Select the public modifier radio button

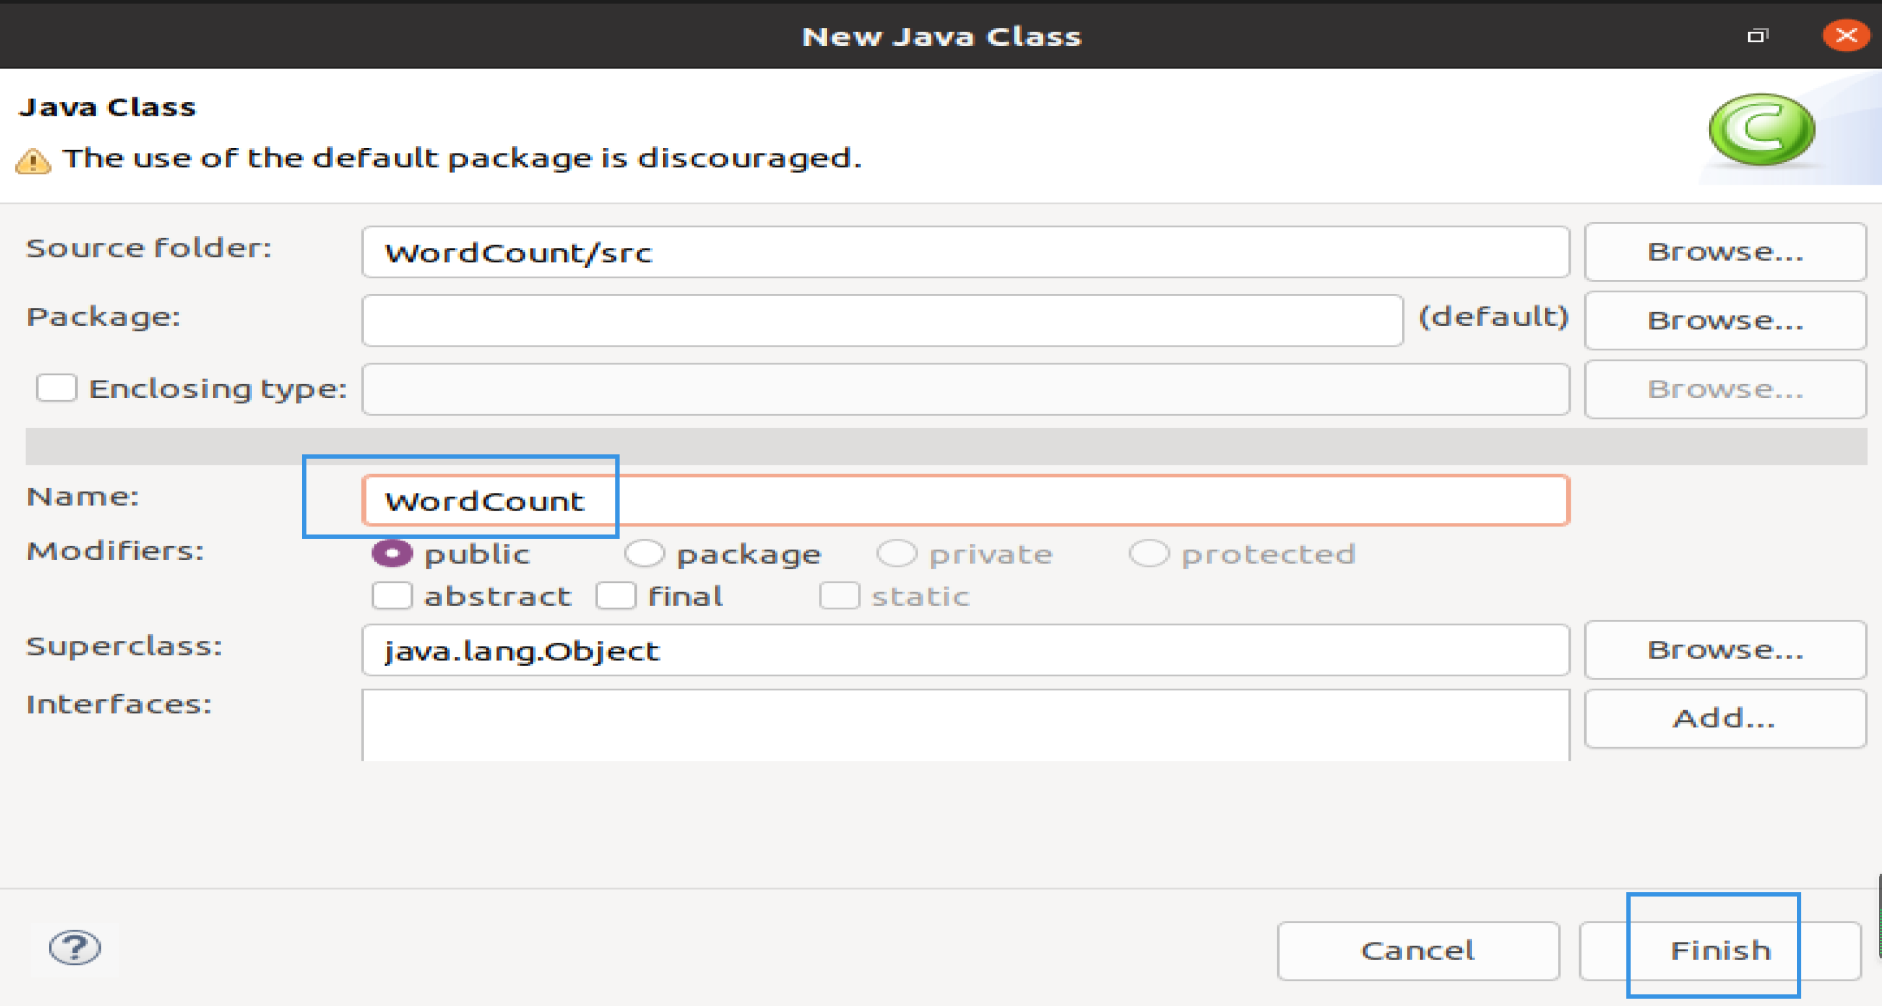click(391, 554)
